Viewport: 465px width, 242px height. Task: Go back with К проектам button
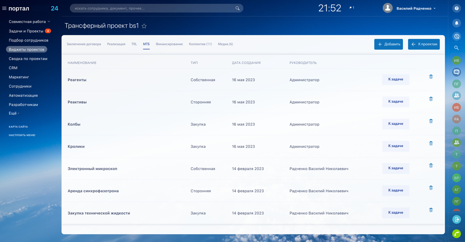424,44
